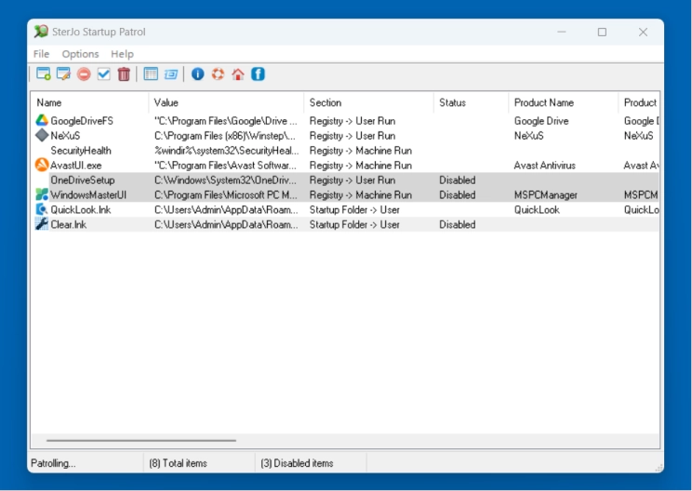Click the Microsoft PC M... path value
The width and height of the screenshot is (692, 491).
click(x=225, y=195)
